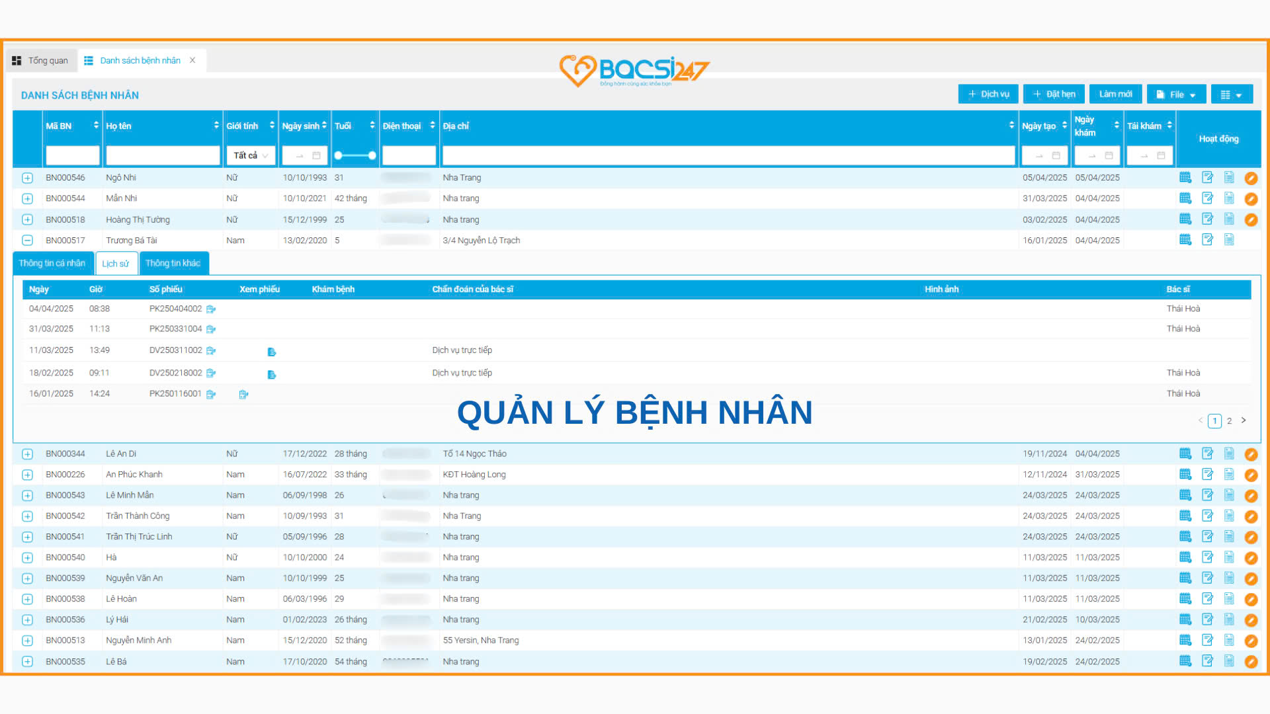
Task: Sort by Mã BN column
Action: pyautogui.click(x=96, y=125)
